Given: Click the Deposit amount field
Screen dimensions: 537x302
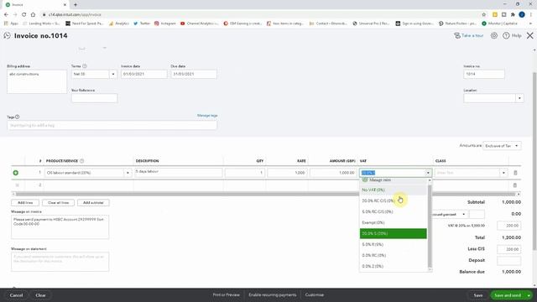Looking at the screenshot, I should (509, 261).
